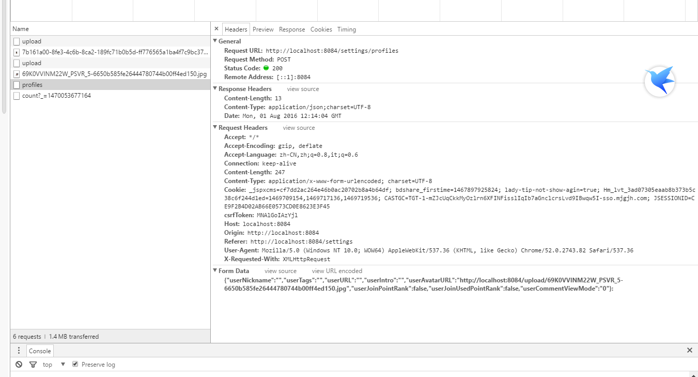Collapse the General section
The width and height of the screenshot is (698, 377).
[215, 41]
